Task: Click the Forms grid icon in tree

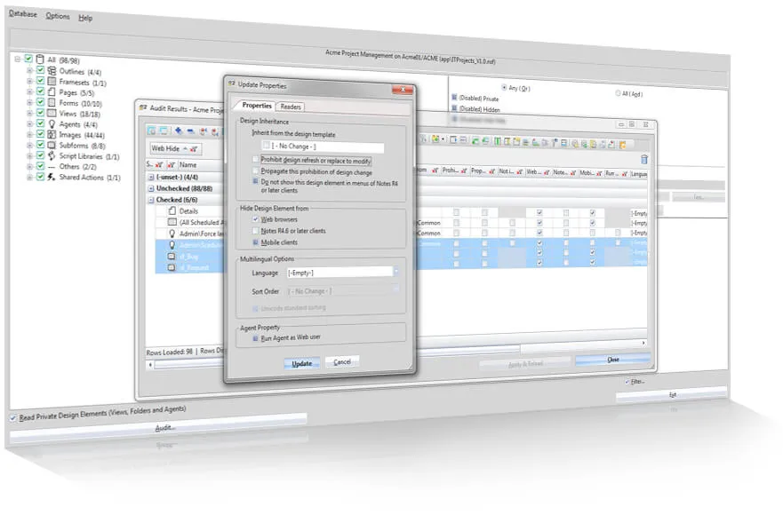Action: point(52,102)
